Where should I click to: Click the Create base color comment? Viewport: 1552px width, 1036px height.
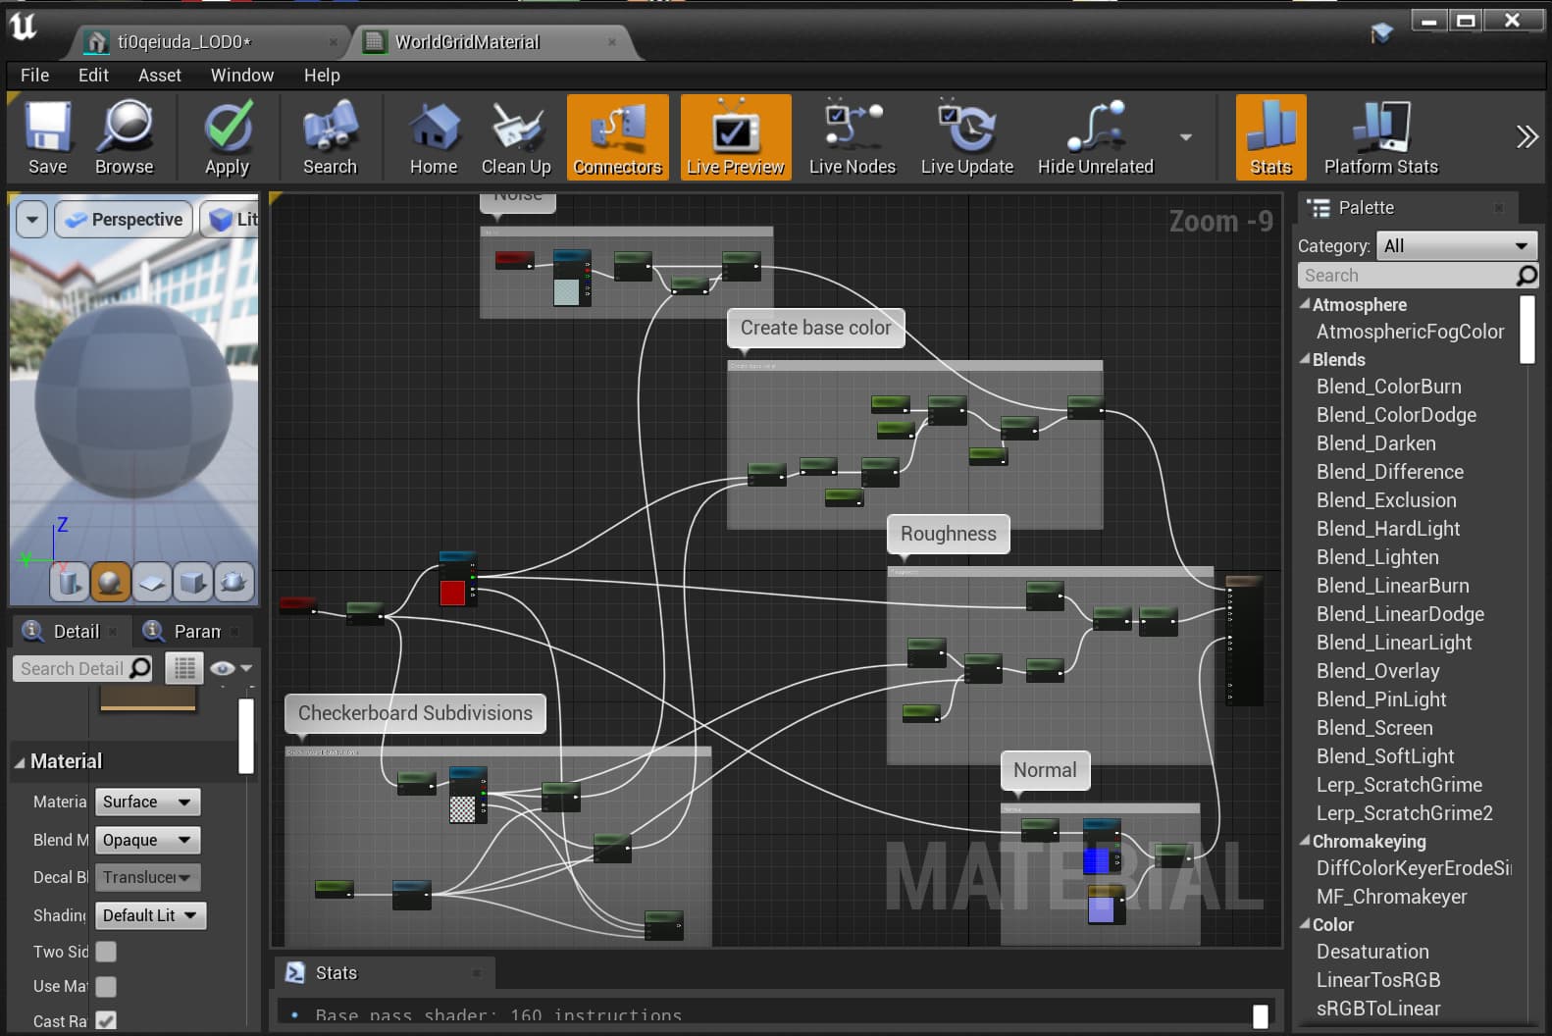point(815,328)
